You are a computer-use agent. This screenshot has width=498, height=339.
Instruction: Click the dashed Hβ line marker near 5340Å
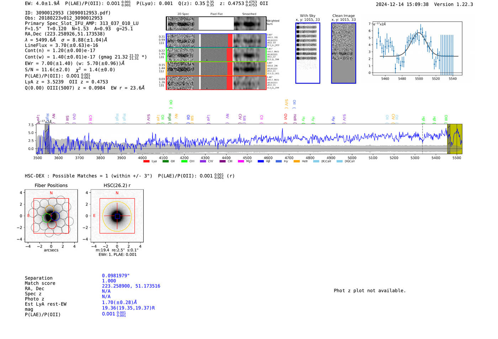pyautogui.click(x=423, y=139)
